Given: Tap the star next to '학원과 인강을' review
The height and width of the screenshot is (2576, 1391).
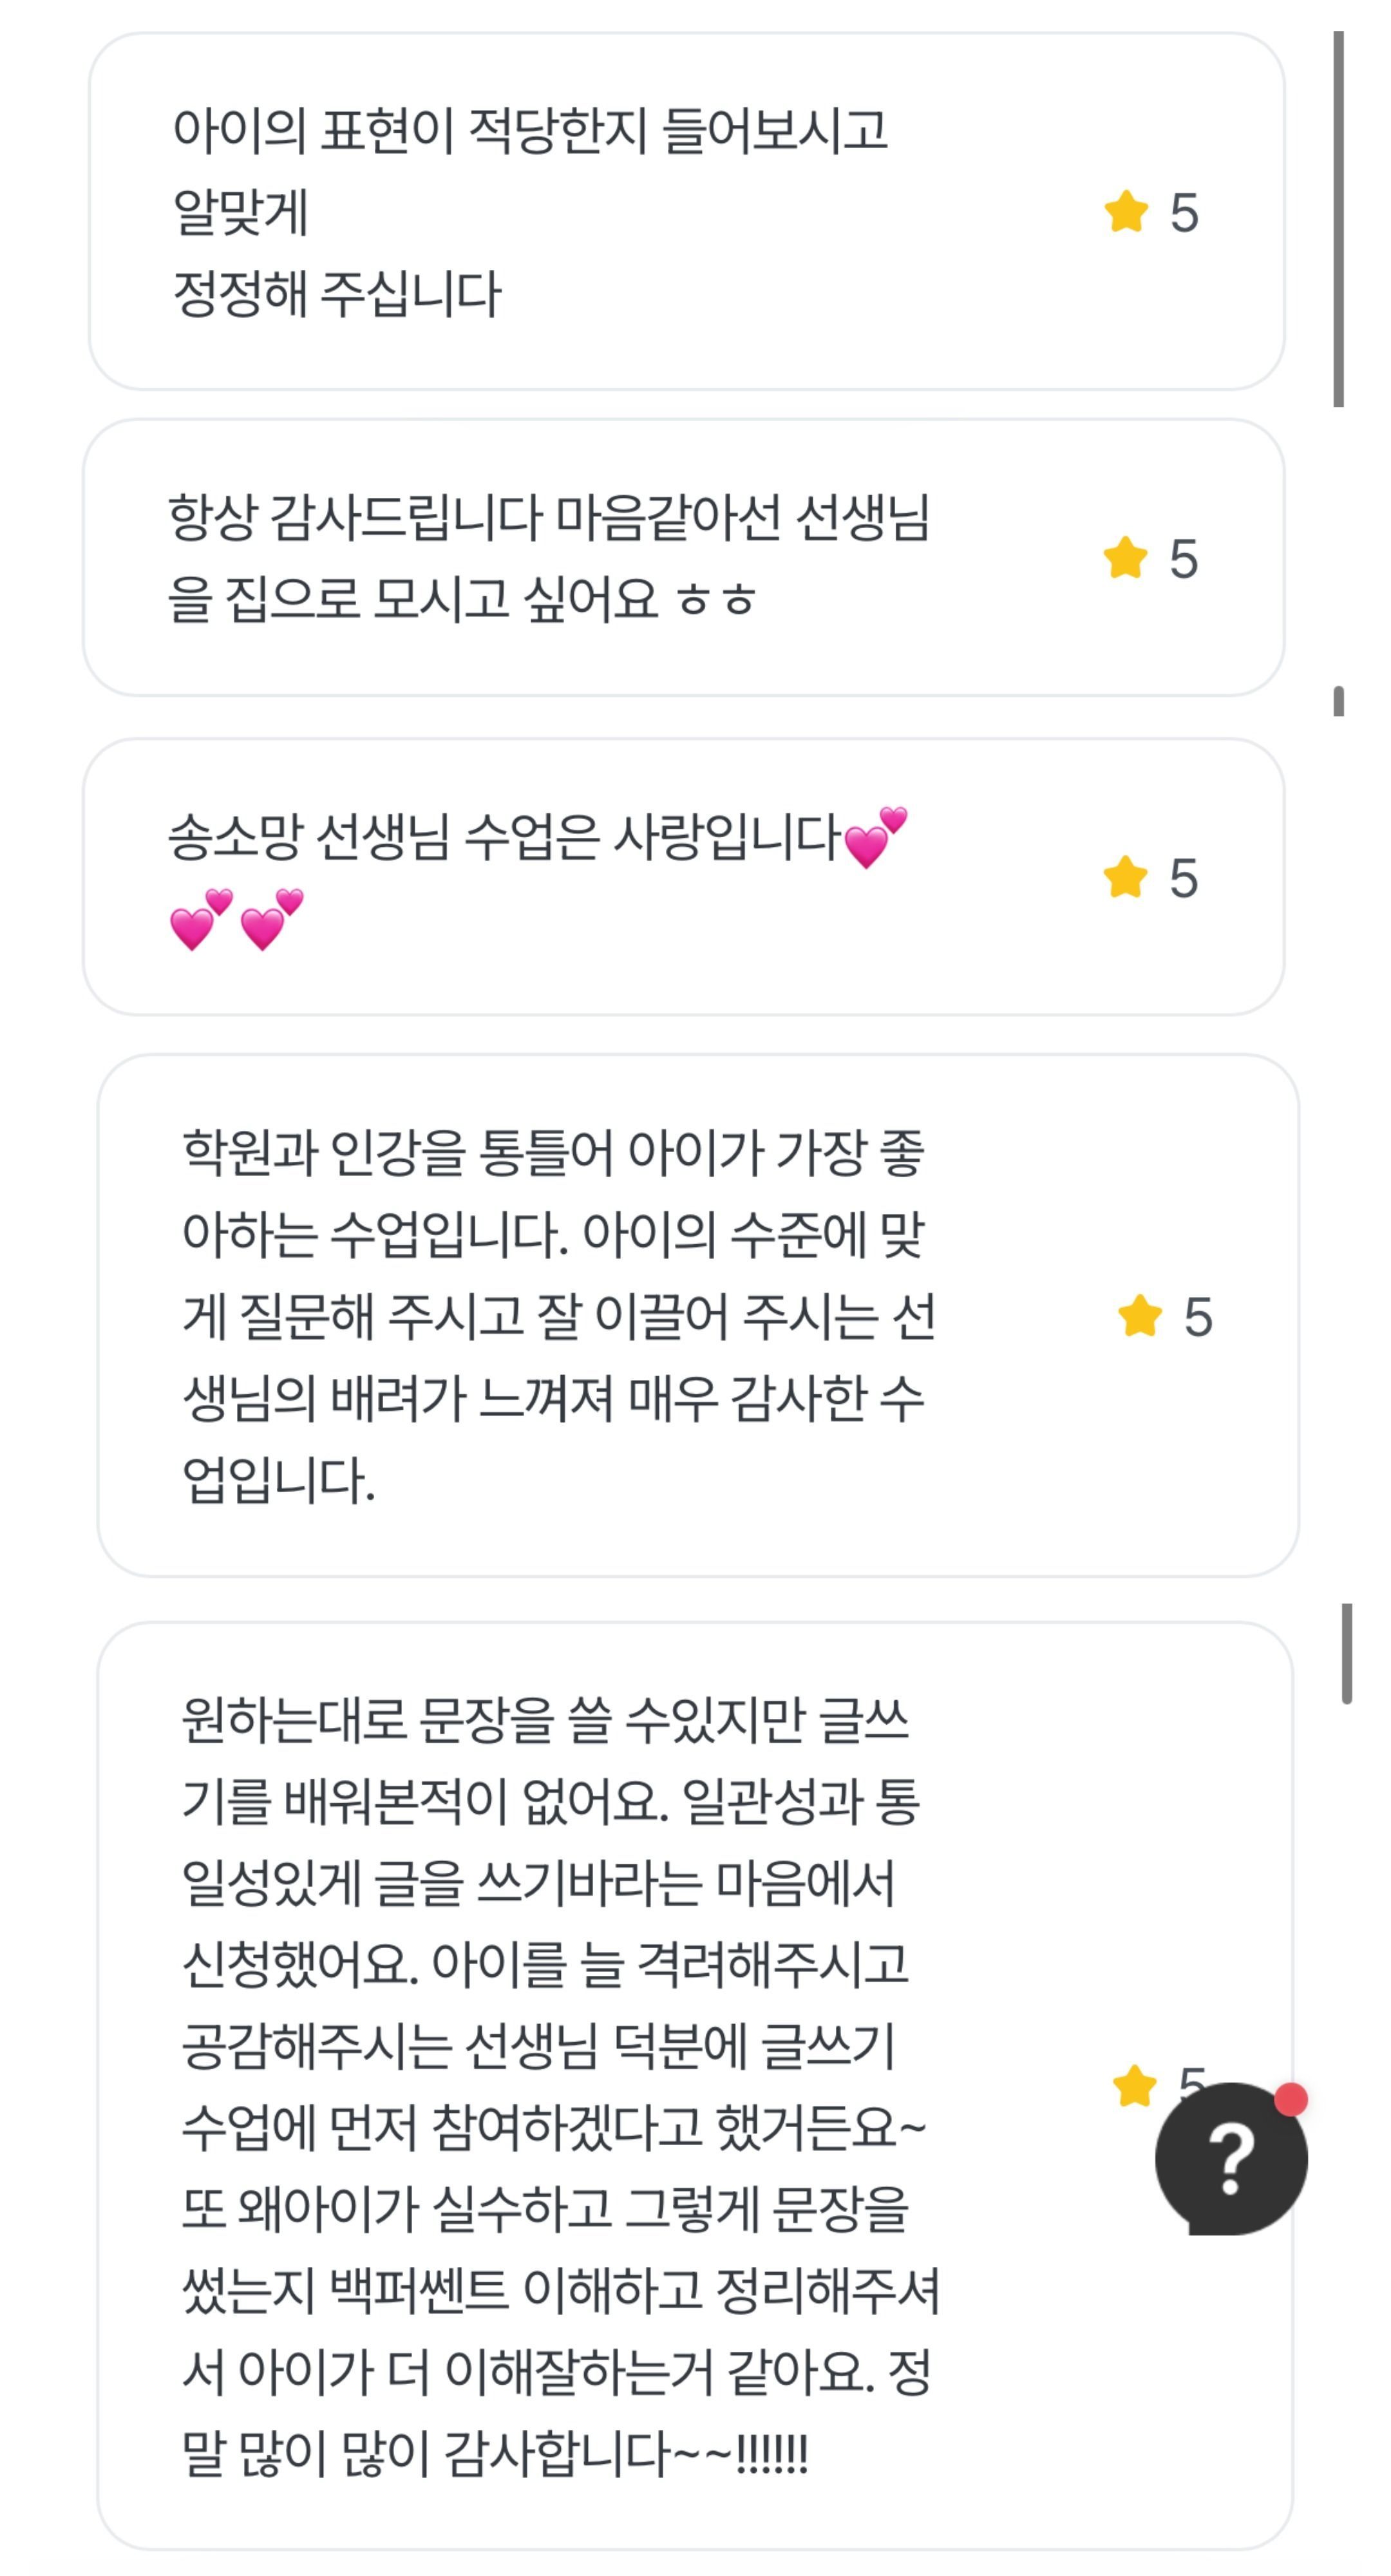Looking at the screenshot, I should tap(1139, 1316).
